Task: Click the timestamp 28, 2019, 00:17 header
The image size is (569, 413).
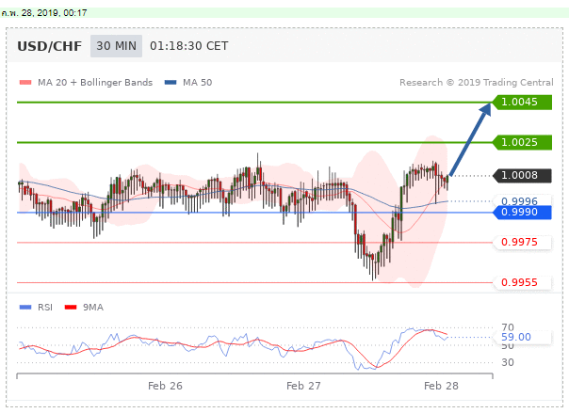Action: (54, 13)
